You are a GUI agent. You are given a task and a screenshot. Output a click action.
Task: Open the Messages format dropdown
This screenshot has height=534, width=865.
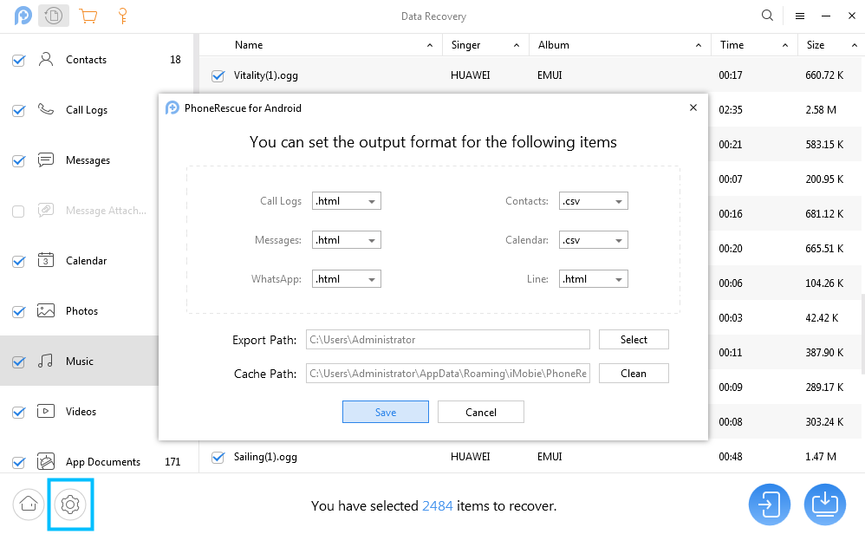pyautogui.click(x=347, y=240)
